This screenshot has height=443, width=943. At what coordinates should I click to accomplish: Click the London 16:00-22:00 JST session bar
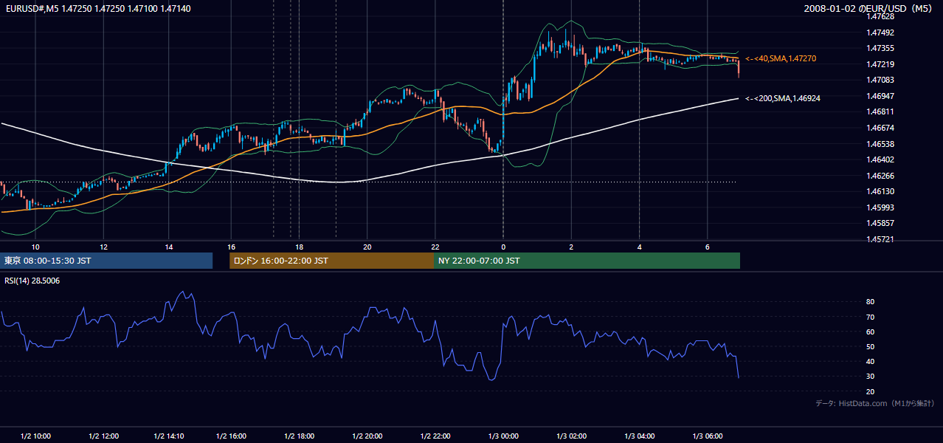click(x=331, y=261)
